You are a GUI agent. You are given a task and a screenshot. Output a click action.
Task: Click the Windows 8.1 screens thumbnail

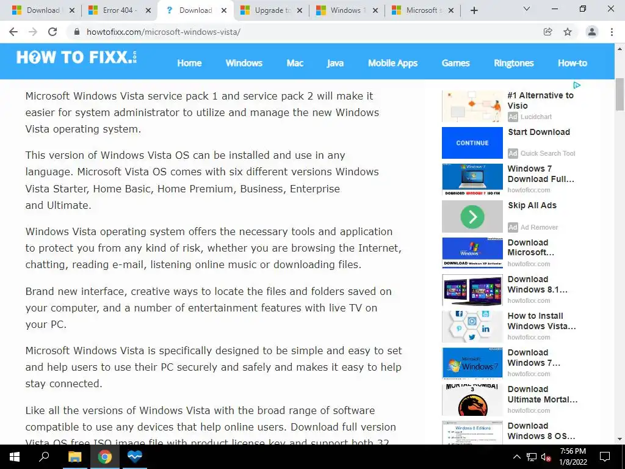coord(472,290)
